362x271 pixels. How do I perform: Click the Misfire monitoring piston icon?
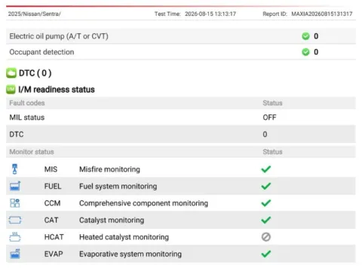14,169
